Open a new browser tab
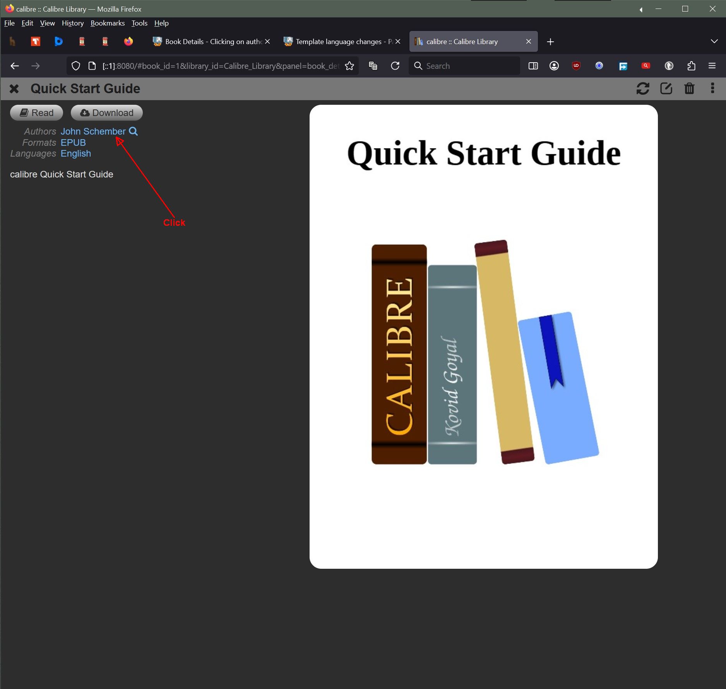The height and width of the screenshot is (689, 726). (x=550, y=41)
